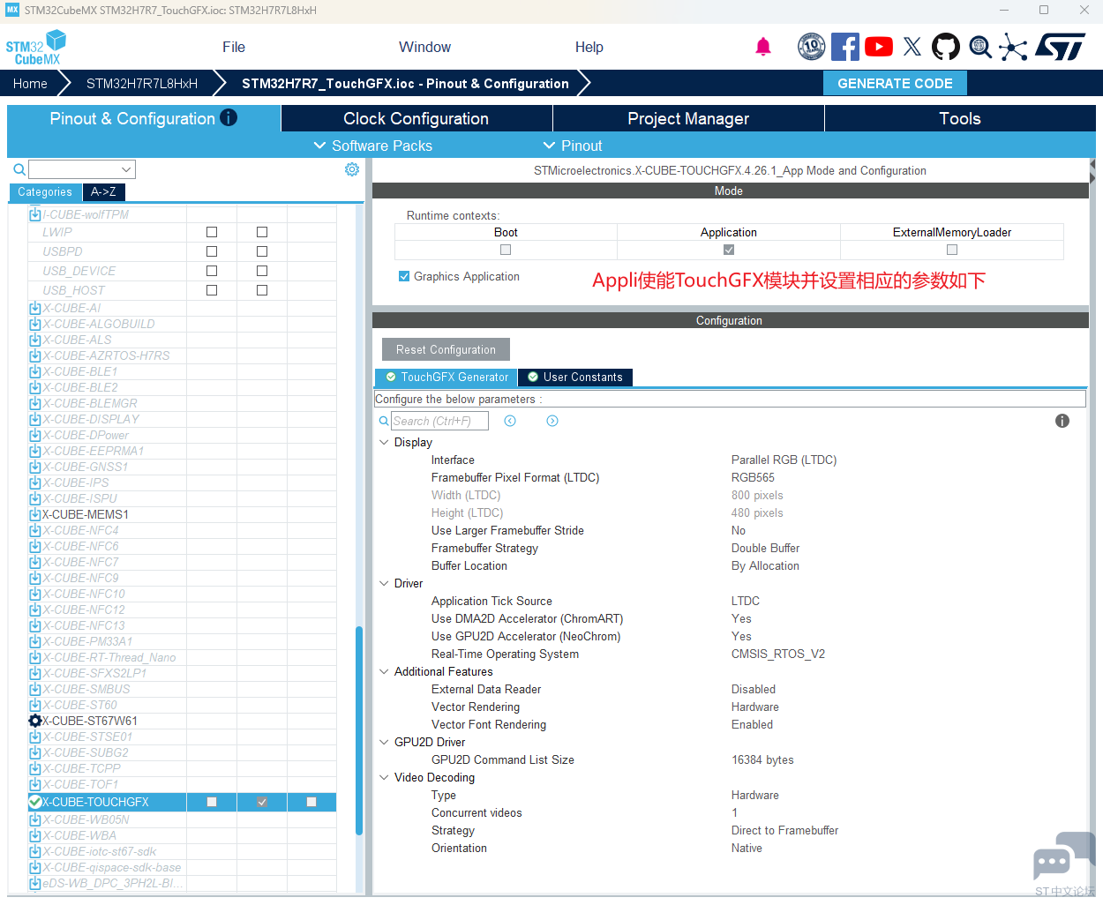Expand the Pinout menu
Viewport: 1103px width, 905px height.
pyautogui.click(x=573, y=146)
